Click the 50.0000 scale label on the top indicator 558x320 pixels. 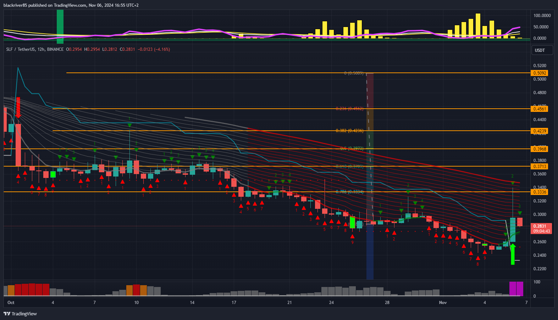coord(541,27)
